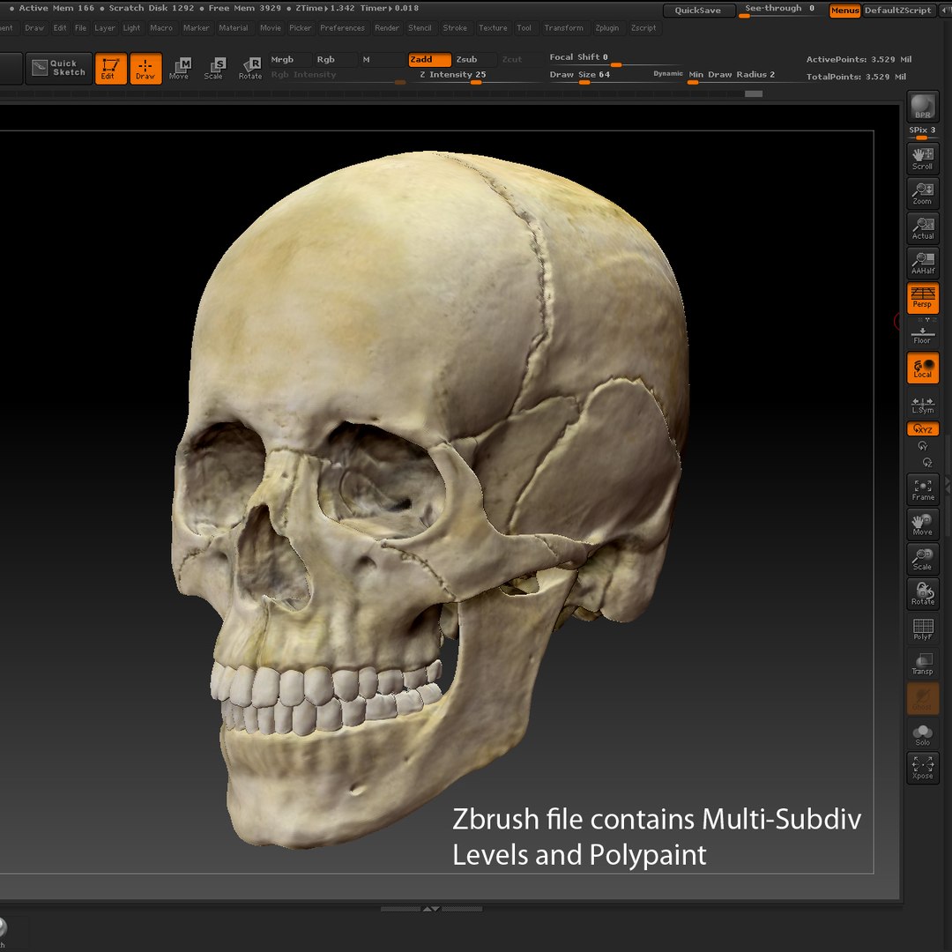952x952 pixels.
Task: Adjust the Z Intensity slider
Action: tap(475, 77)
